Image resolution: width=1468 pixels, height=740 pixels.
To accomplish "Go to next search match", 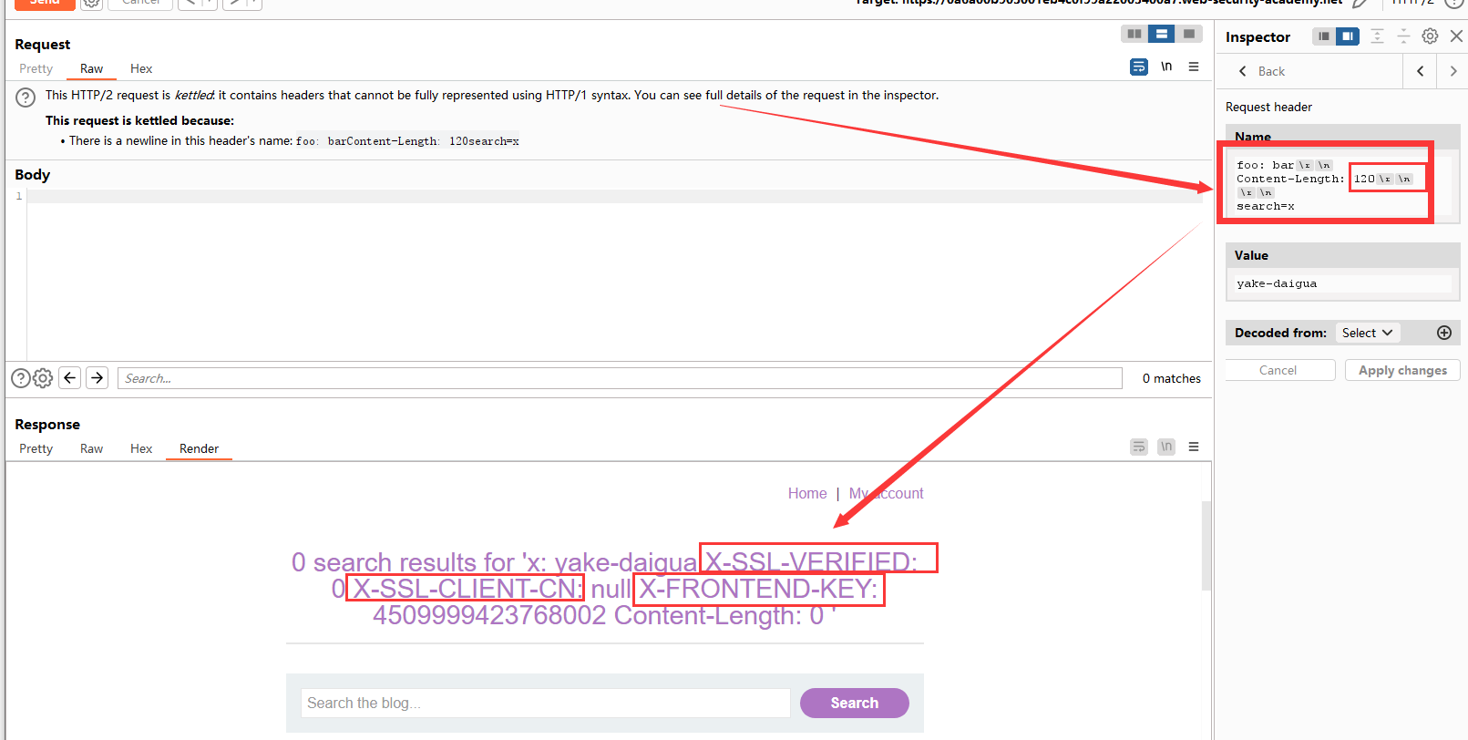I will pos(98,377).
